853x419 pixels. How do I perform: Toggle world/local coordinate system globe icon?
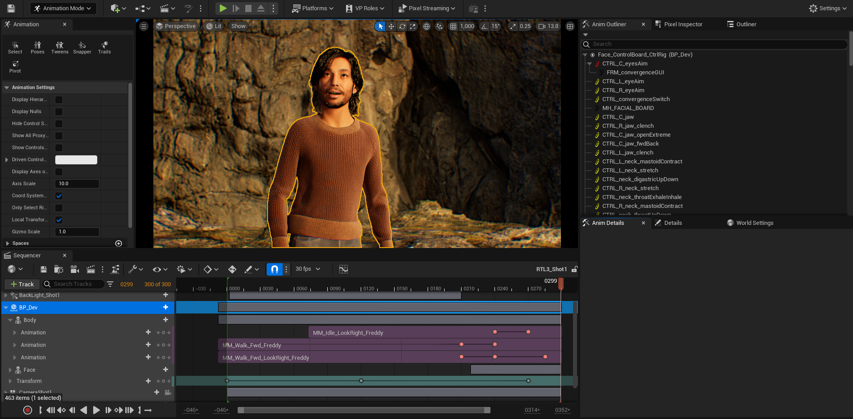426,26
